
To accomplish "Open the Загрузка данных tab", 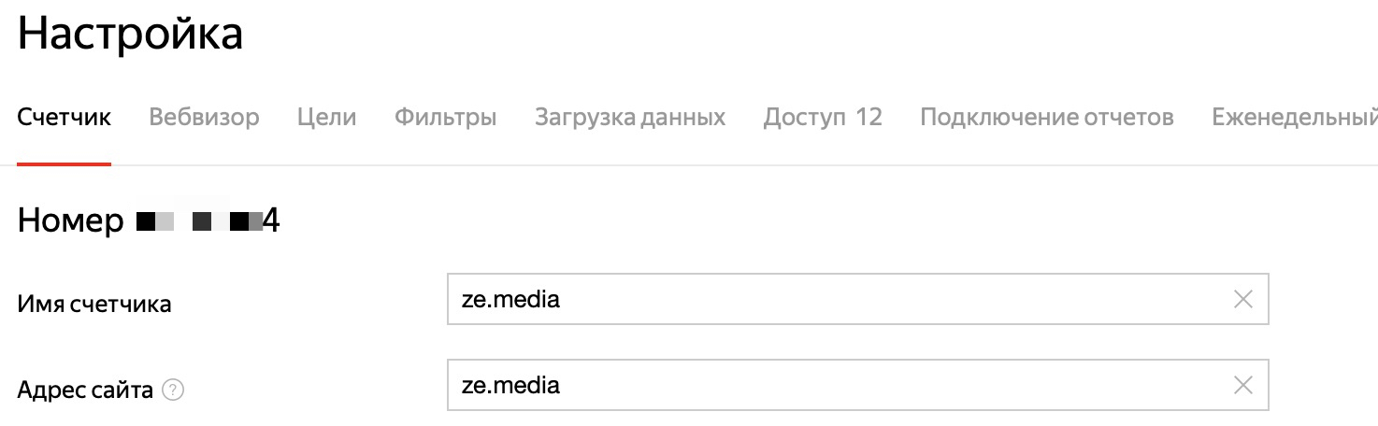I will pyautogui.click(x=630, y=118).
